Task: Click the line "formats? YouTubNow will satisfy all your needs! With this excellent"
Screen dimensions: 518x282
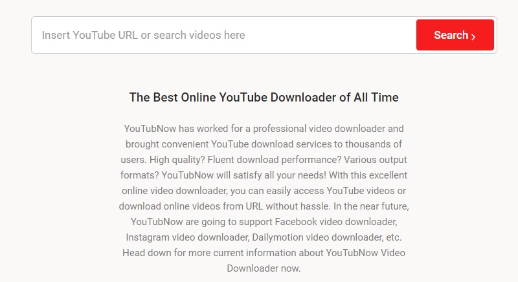Action: coord(264,175)
